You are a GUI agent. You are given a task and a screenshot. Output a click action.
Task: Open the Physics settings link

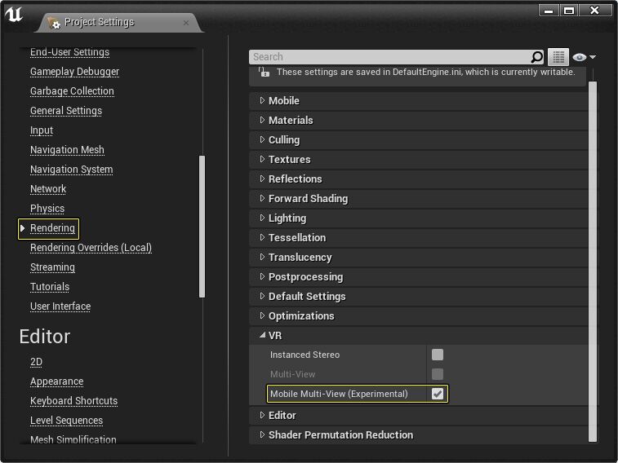[47, 209]
